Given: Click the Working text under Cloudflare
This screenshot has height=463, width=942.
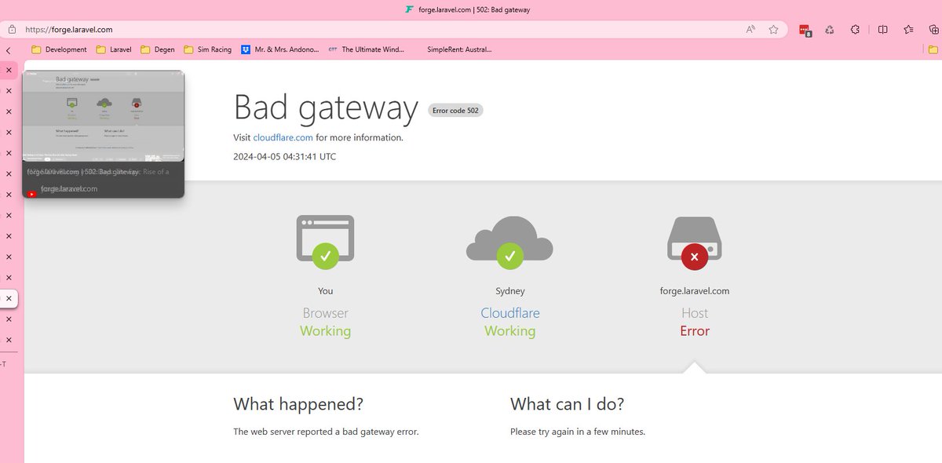Looking at the screenshot, I should [510, 331].
